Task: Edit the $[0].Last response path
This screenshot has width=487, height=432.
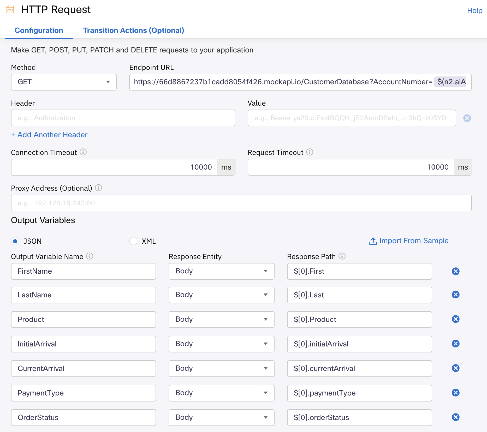Action: [x=360, y=295]
